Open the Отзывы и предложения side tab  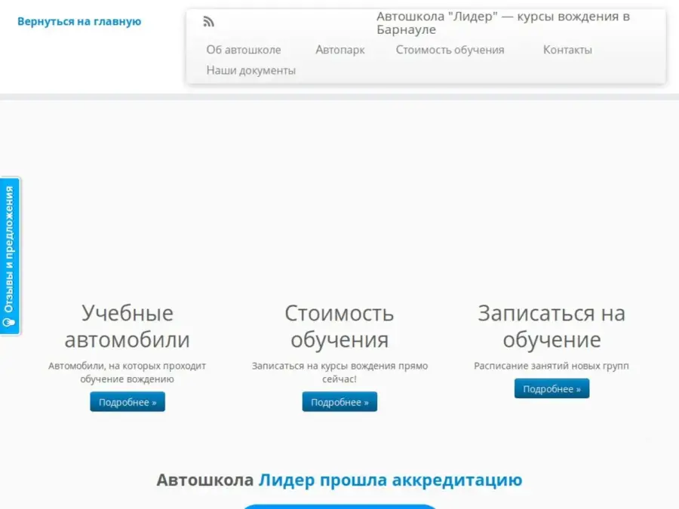coord(10,256)
